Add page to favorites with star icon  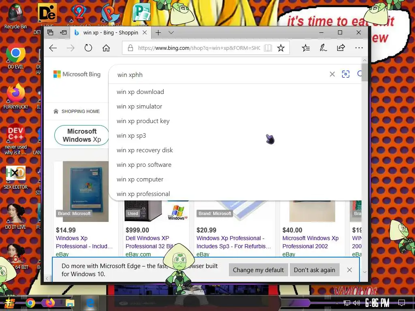tap(281, 48)
